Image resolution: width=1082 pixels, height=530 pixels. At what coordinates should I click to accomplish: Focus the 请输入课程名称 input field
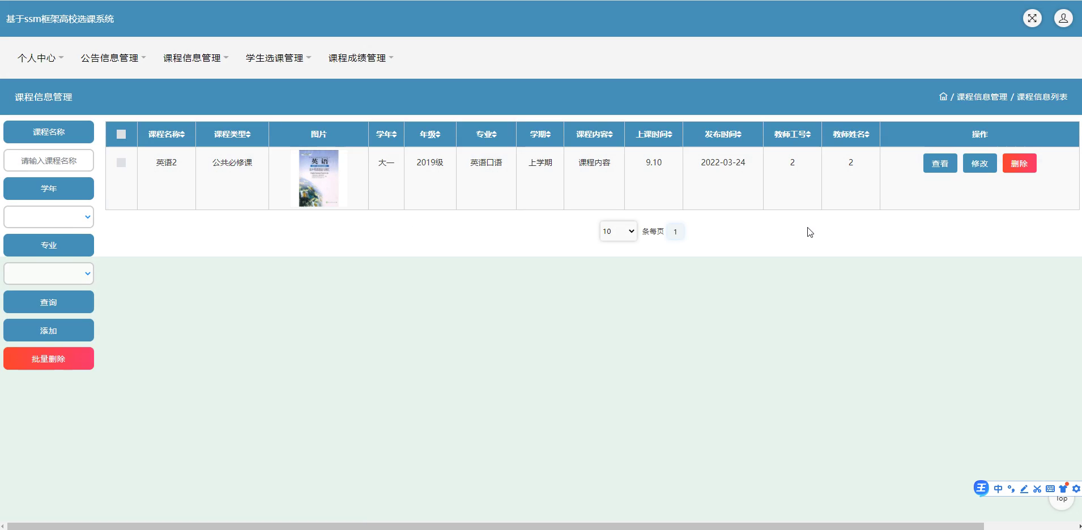coord(49,160)
